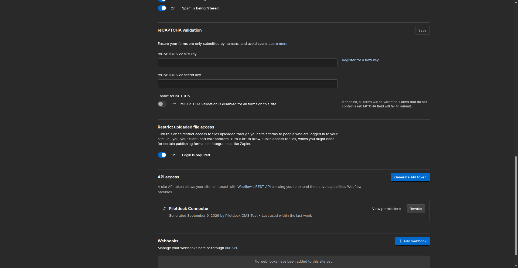Turn off the Login is required toggle
The image size is (518, 268).
162,155
